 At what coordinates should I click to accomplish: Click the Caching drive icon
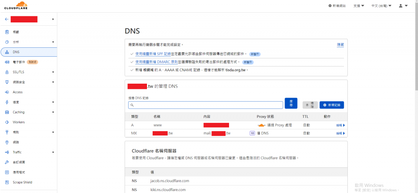tap(7, 112)
